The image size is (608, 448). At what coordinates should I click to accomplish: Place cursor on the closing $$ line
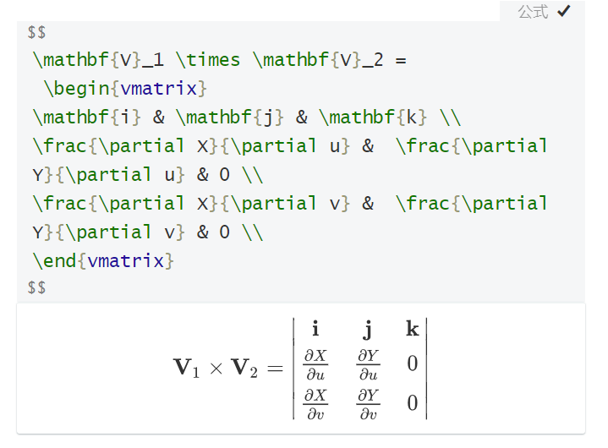tap(37, 288)
